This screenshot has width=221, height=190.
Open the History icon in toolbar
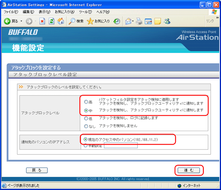coord(117,21)
